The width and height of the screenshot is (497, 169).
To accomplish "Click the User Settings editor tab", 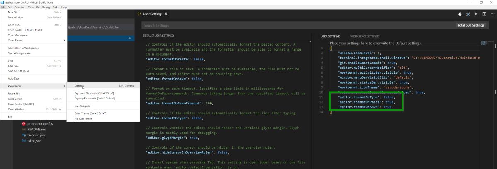I will (x=152, y=14).
